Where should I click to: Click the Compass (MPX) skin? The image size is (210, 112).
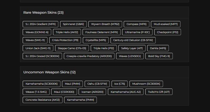(136, 24)
